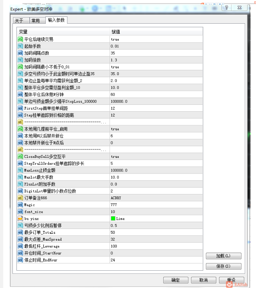Screen dimensions: 256x288
Task: Select the 多空亏损均小于此金额时可单边止盈35 row
Action: (110, 74)
